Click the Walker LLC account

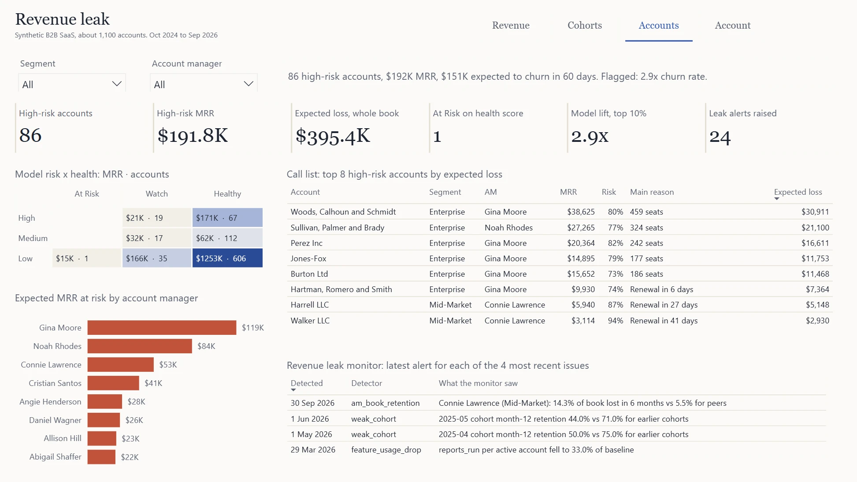(x=310, y=321)
